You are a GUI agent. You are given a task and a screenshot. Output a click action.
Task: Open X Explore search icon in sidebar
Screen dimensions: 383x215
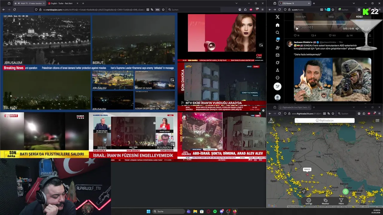(277, 33)
